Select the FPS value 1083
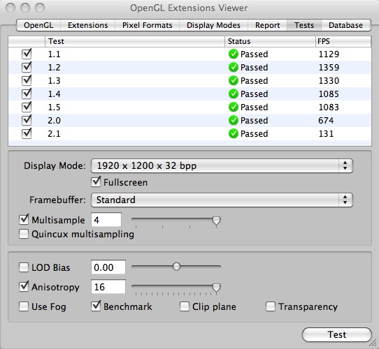The image size is (379, 349). tap(329, 107)
